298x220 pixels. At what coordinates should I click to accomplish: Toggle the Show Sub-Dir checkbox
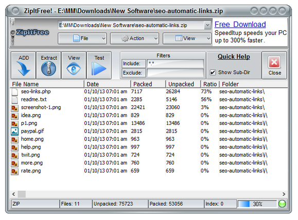pyautogui.click(x=213, y=72)
